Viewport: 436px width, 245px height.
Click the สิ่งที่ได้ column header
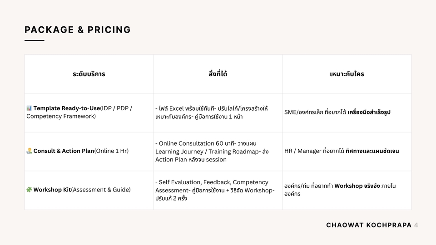pos(218,74)
